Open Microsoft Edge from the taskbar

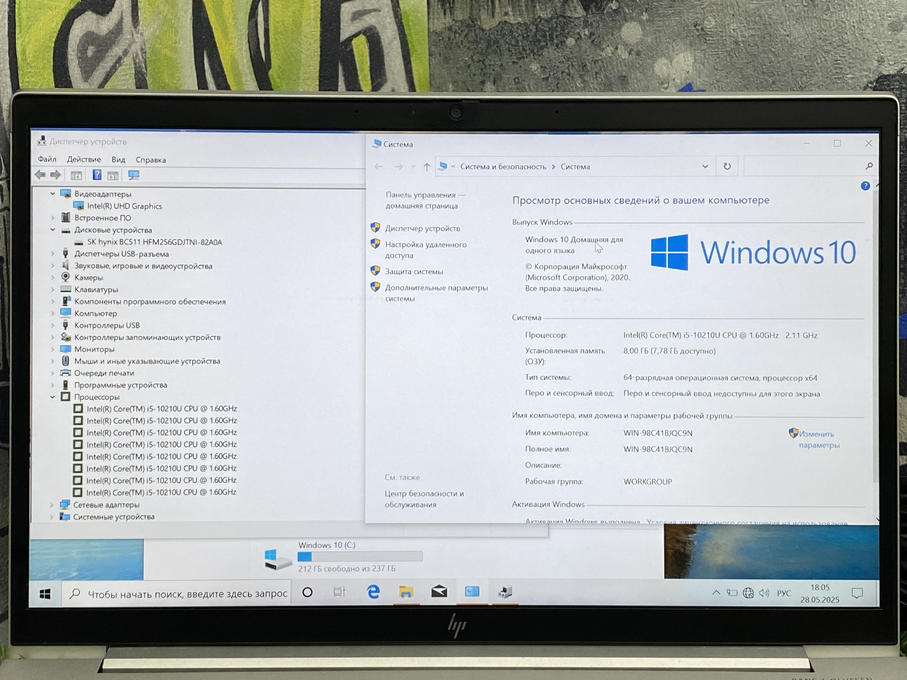click(373, 592)
